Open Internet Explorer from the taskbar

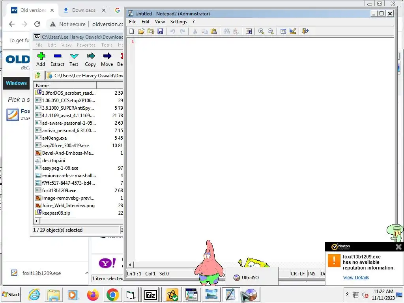34,294
